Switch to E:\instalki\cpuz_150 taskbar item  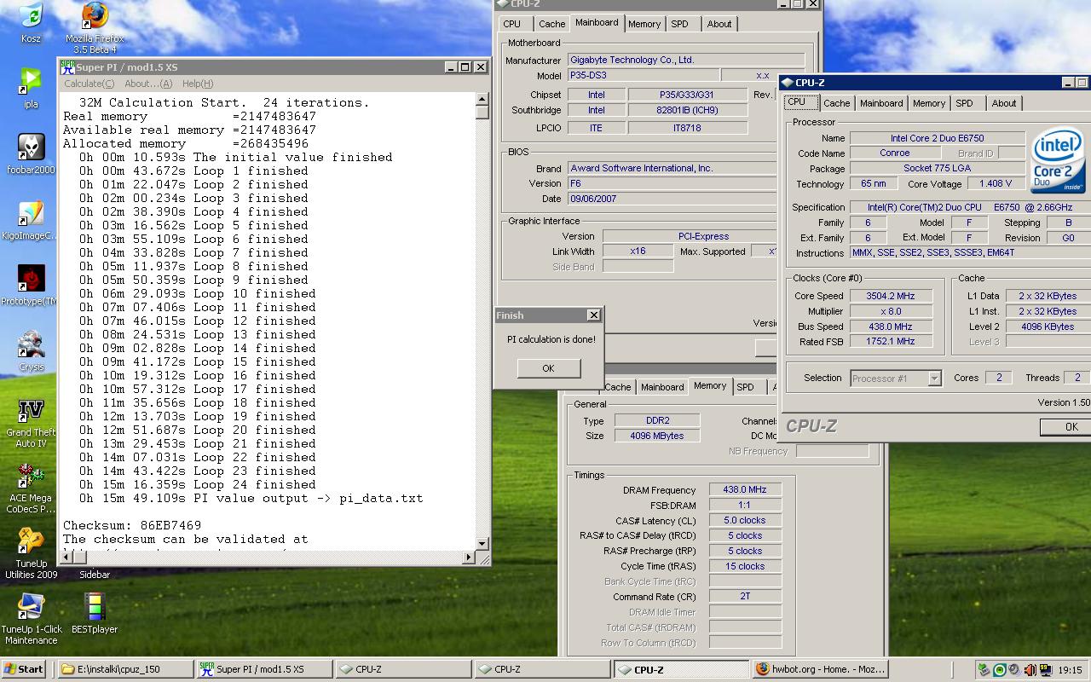point(126,669)
